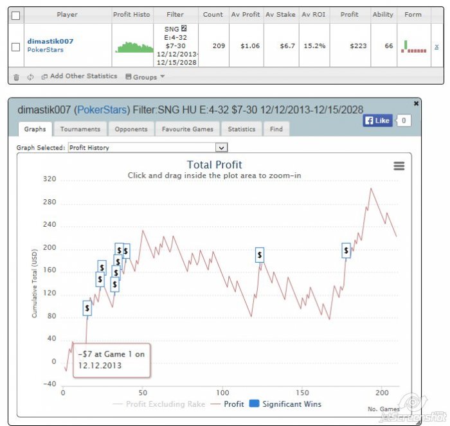Click the $ marker just above 80
This screenshot has width=450, height=426.
[87, 308]
